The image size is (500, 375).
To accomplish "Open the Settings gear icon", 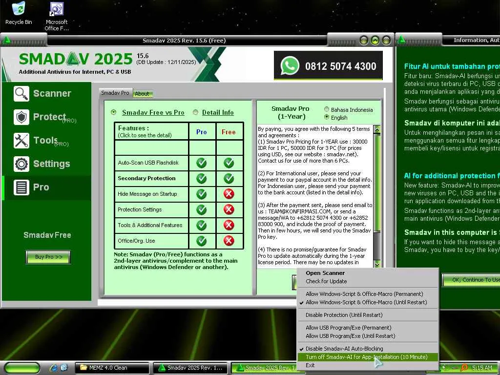I will 21,164.
